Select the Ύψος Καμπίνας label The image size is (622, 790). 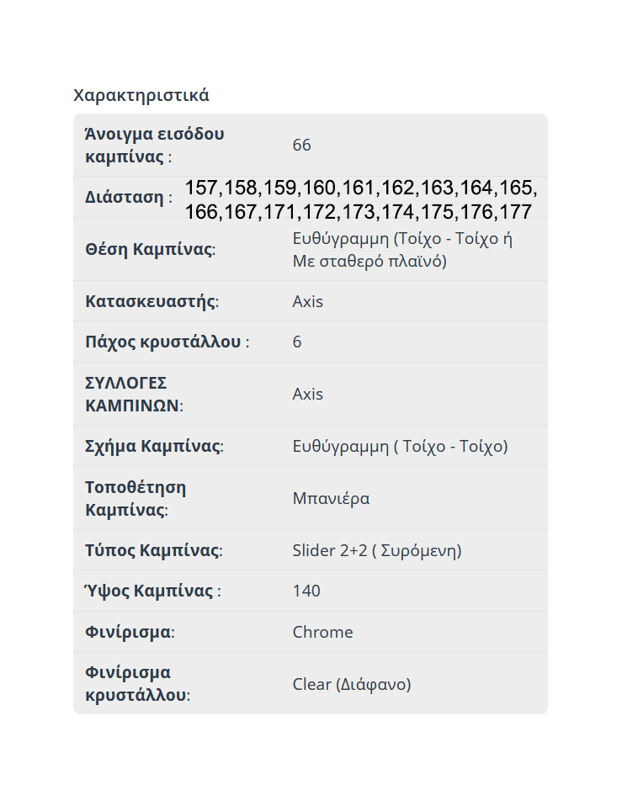[x=152, y=591]
